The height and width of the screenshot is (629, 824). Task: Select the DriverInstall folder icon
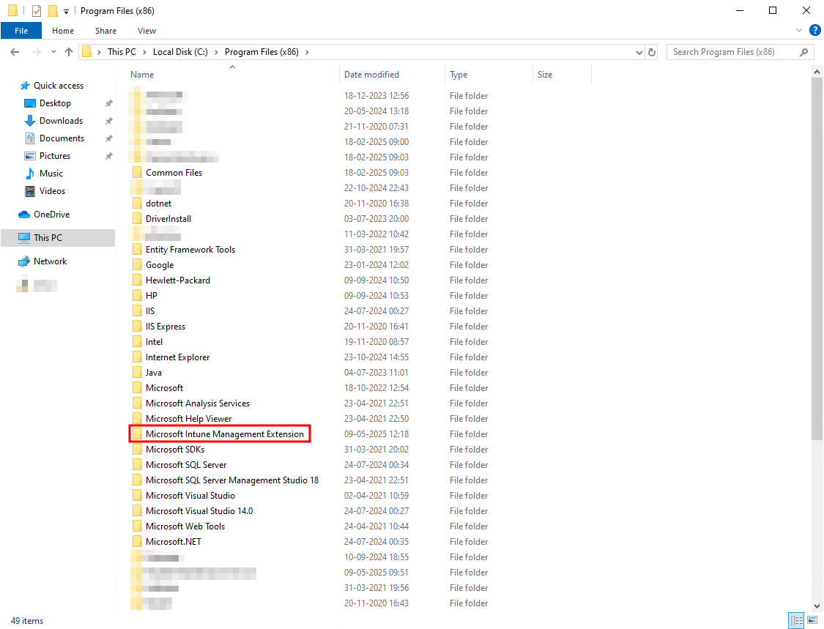point(137,219)
